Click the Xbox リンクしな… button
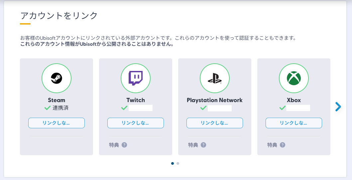The height and width of the screenshot is (180, 352). click(293, 123)
